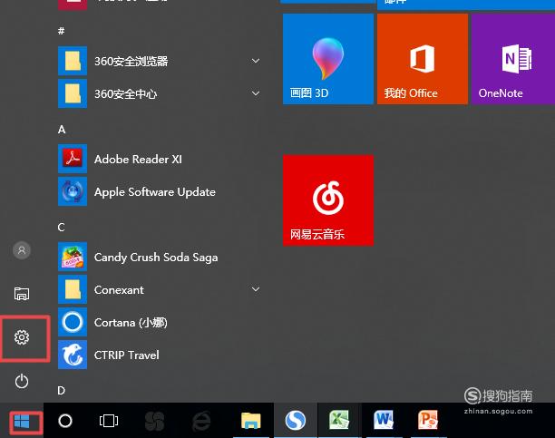Image resolution: width=555 pixels, height=438 pixels.
Task: Launch Candy Crush Soda Saga icon
Action: point(73,257)
